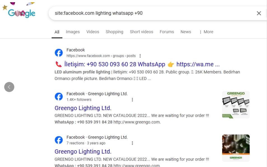Screen dimensions: 267x167
Task: Click Facebook favicon beside 7 reactions result
Action: (x=59, y=140)
